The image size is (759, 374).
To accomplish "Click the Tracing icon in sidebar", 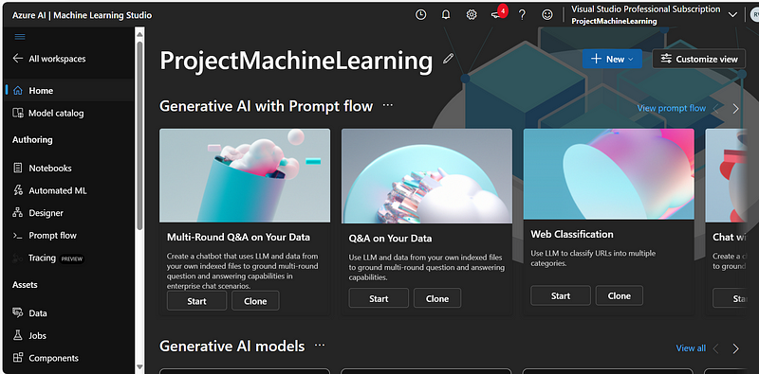I will [18, 258].
